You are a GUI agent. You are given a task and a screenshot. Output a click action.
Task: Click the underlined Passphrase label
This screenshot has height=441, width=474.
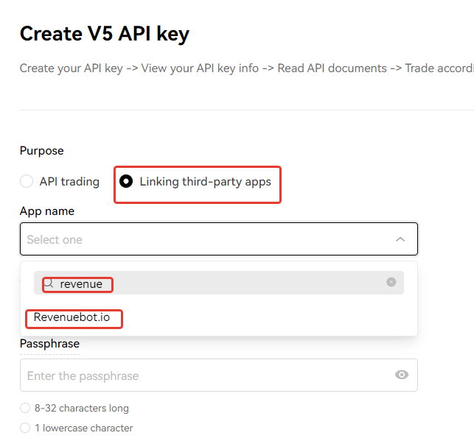(x=49, y=344)
